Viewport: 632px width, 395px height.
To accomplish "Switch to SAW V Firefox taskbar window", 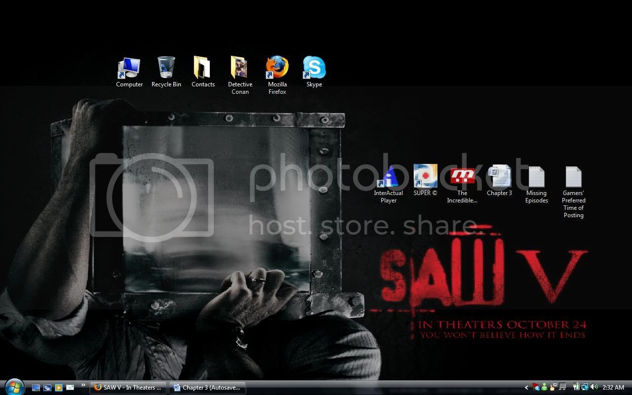I will click(x=128, y=388).
